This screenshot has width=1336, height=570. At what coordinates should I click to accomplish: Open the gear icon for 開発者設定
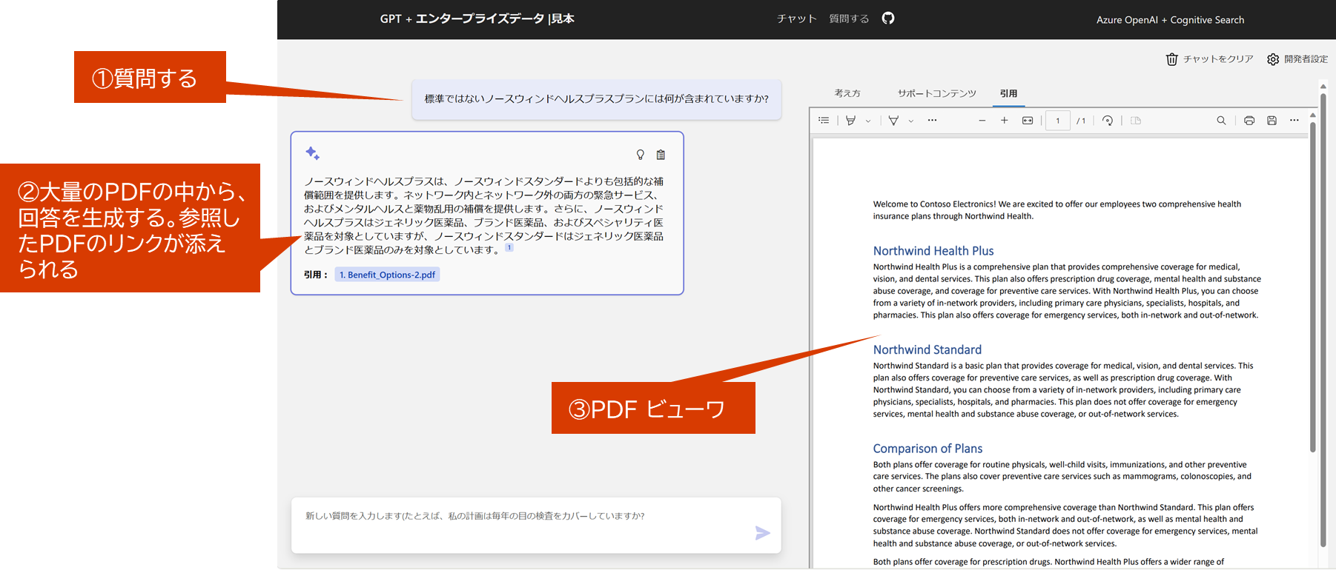click(x=1273, y=59)
